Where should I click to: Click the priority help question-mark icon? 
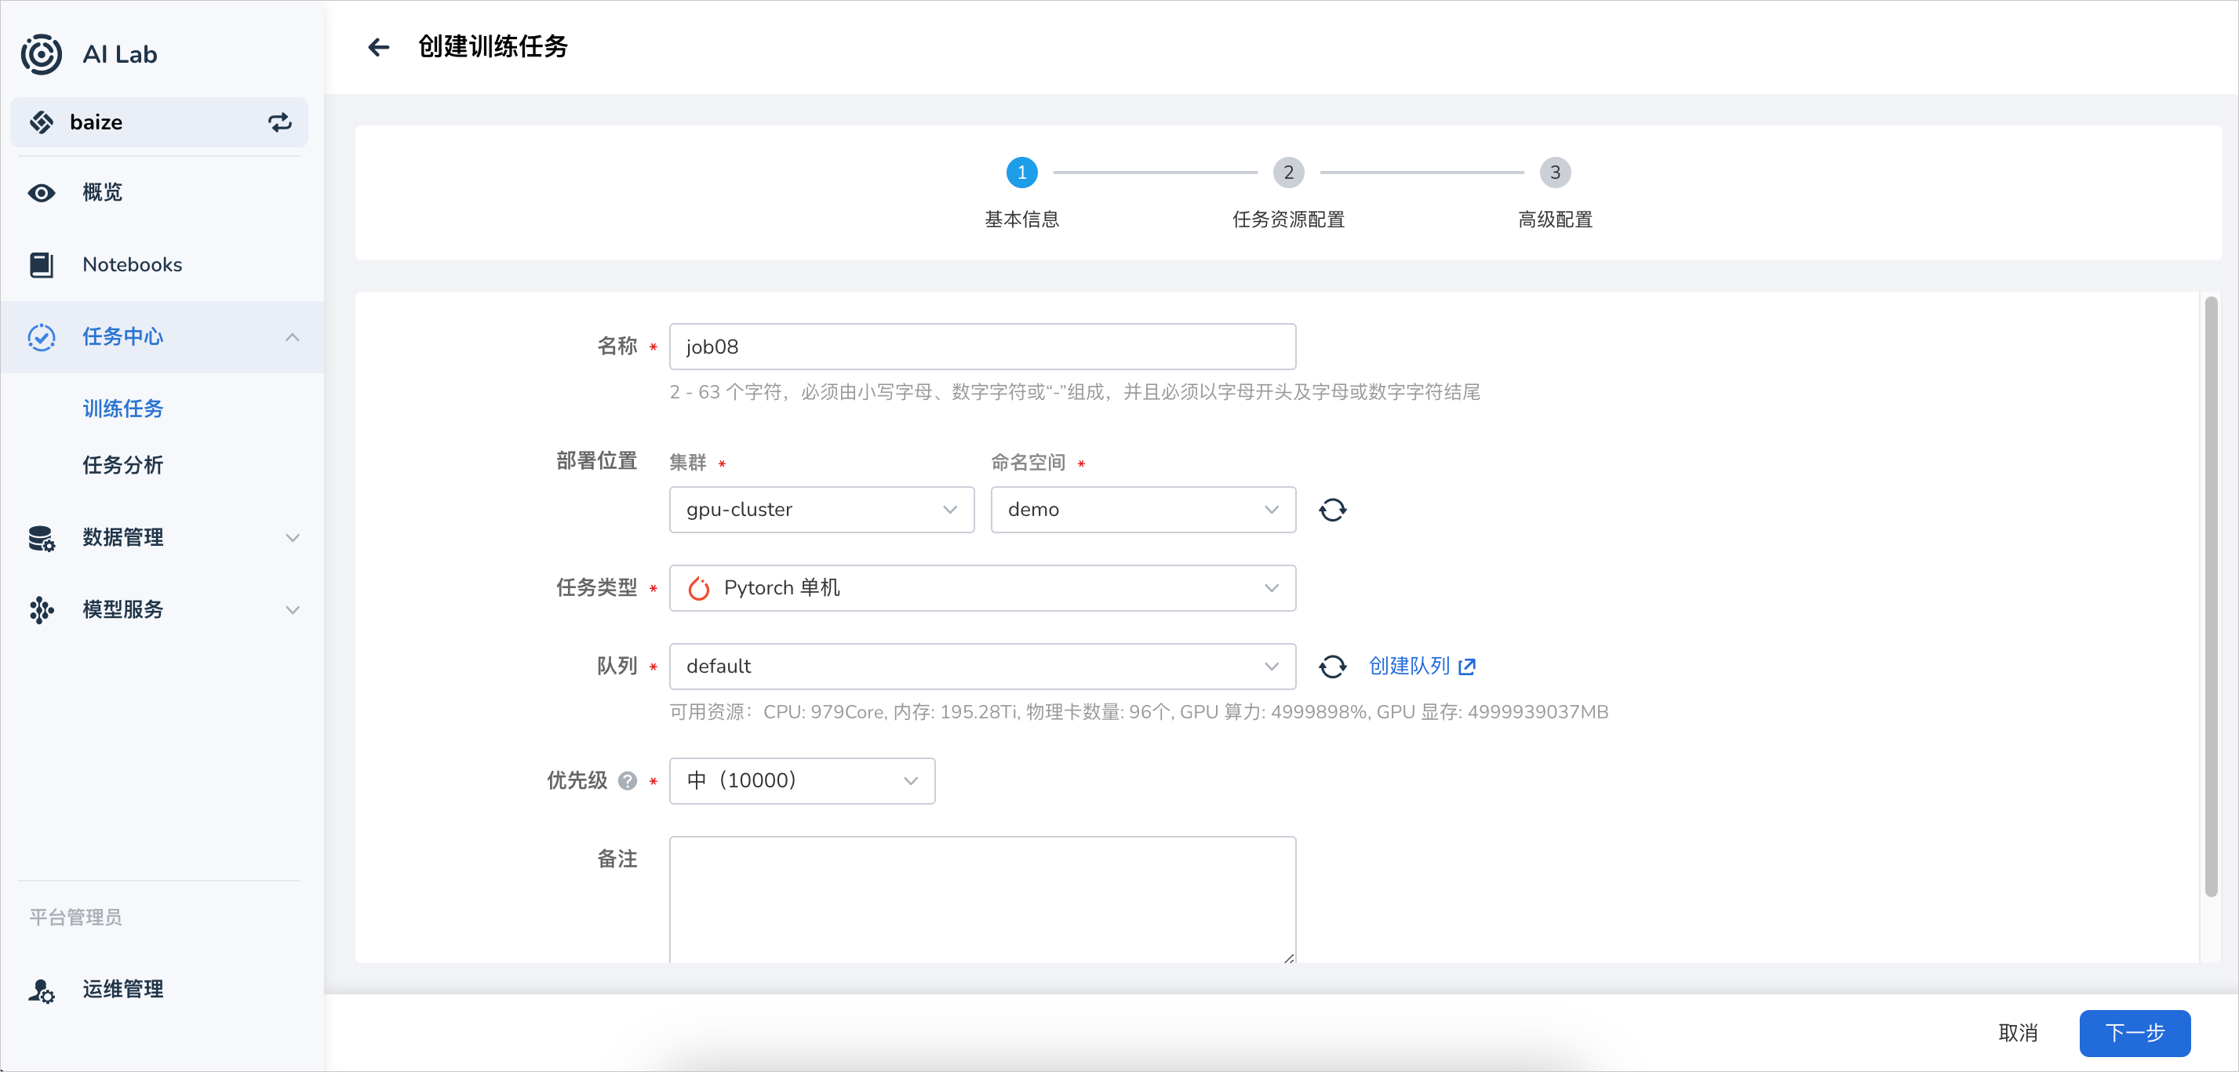click(x=628, y=781)
